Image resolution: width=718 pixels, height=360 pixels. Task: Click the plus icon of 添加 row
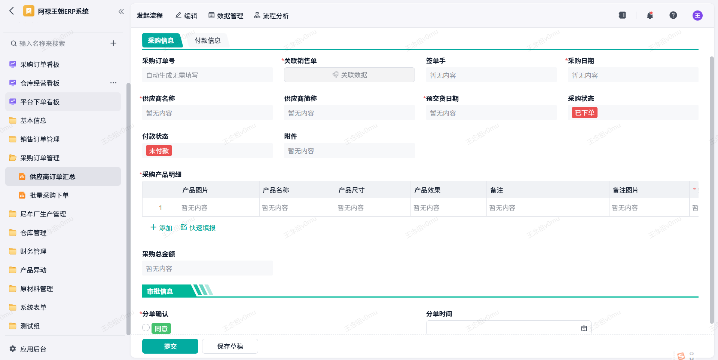point(153,227)
